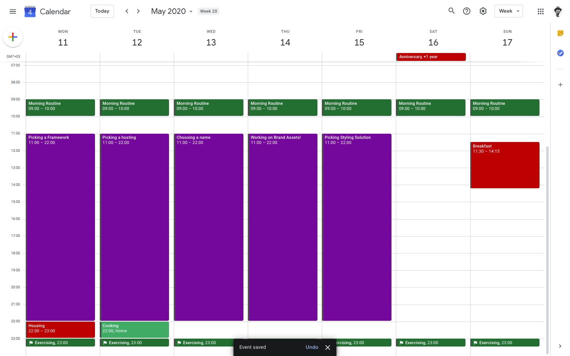The width and height of the screenshot is (570, 356).
Task: Open the May 2020 date dropdown
Action: [x=191, y=11]
